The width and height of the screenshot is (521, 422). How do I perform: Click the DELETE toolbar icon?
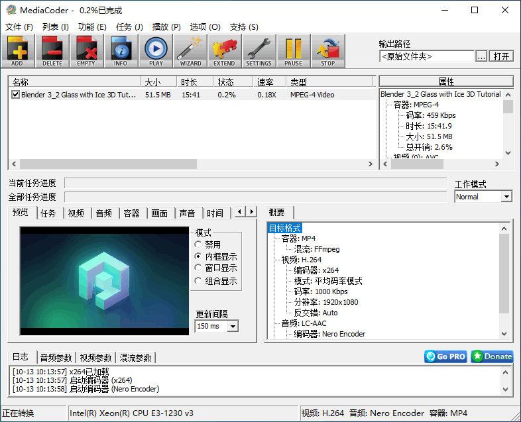point(52,51)
